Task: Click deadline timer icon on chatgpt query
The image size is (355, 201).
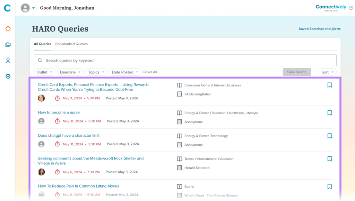Action: click(x=57, y=144)
